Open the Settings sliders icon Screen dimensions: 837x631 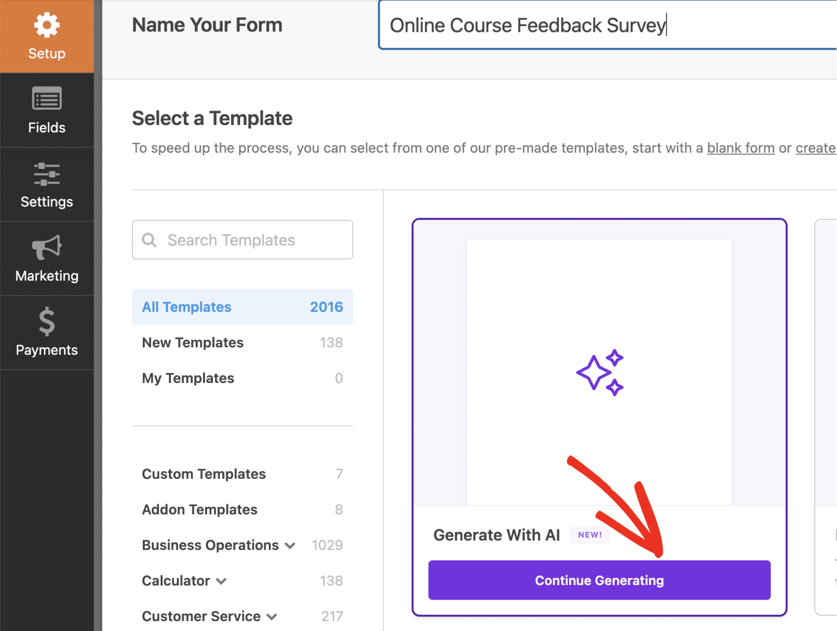point(47,174)
